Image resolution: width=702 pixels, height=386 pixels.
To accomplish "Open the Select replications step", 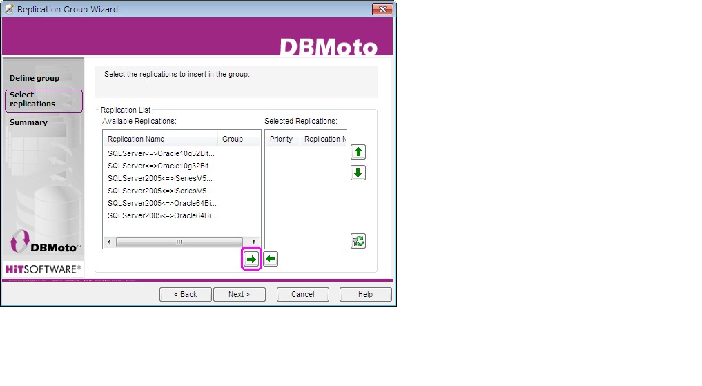I will point(43,101).
